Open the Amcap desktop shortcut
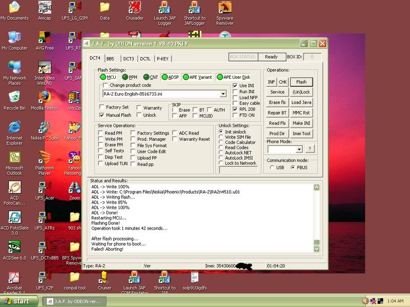The width and height of the screenshot is (410, 307). point(45,10)
